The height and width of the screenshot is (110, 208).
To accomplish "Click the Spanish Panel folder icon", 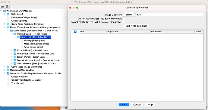I will point(15,50).
